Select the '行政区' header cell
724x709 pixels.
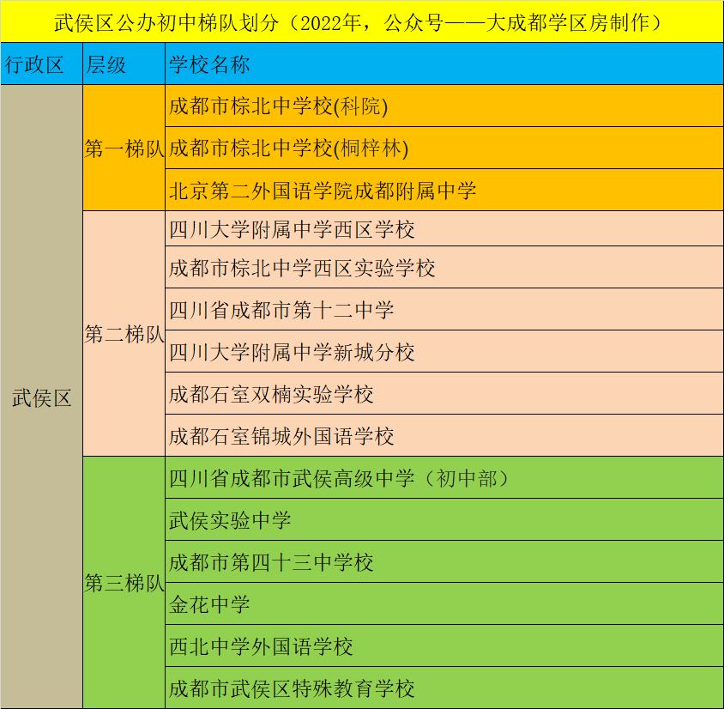pos(41,64)
